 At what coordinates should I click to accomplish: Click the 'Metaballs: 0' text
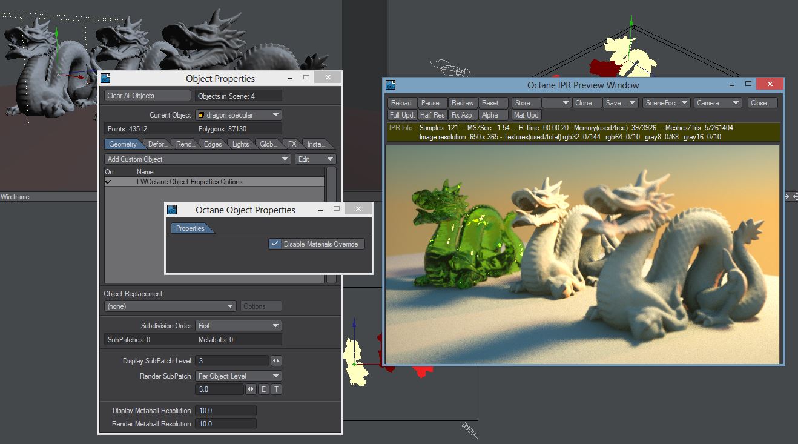(x=216, y=340)
